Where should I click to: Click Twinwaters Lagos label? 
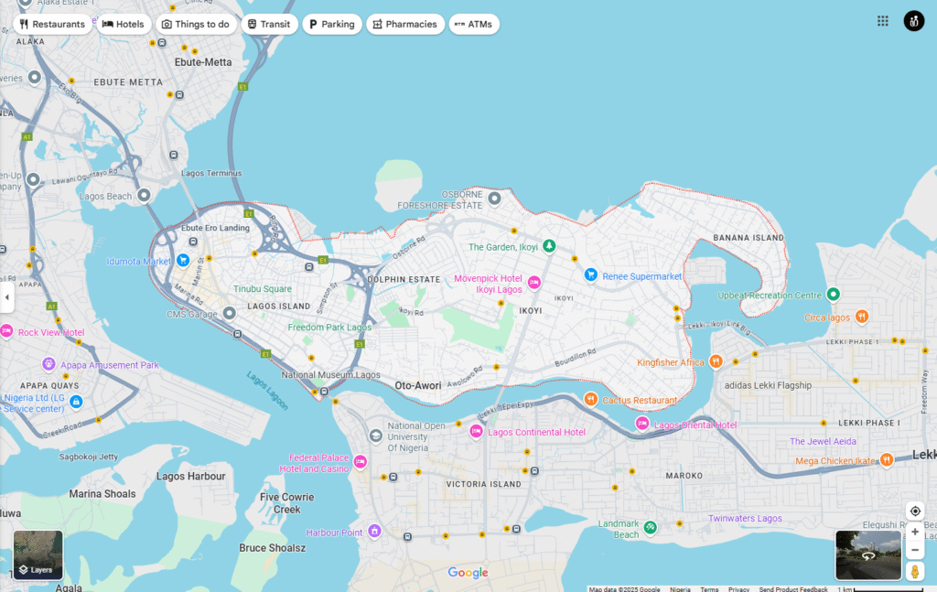745,519
